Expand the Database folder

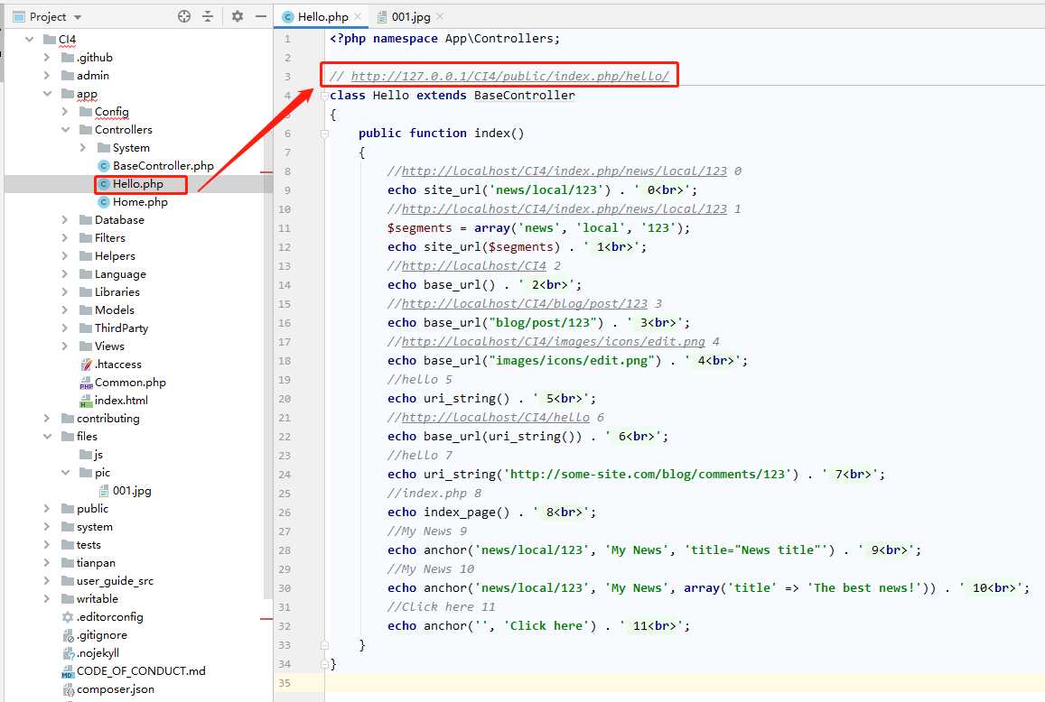65,219
